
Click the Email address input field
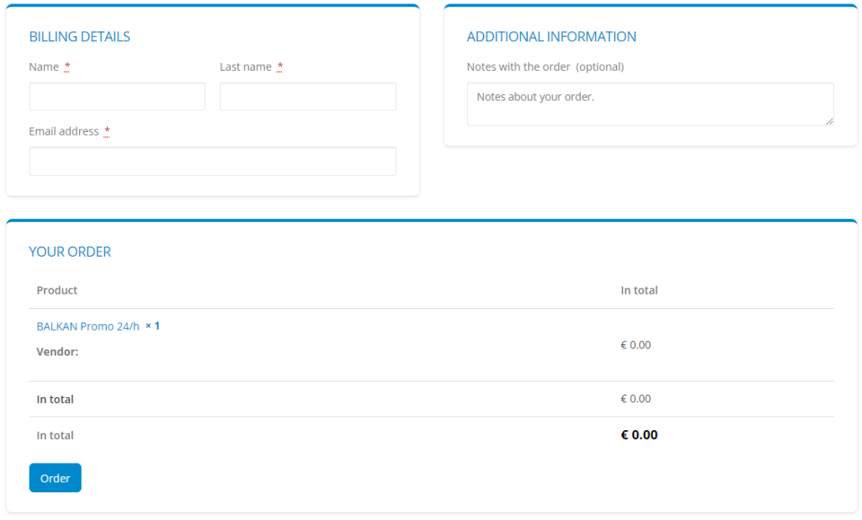click(x=212, y=162)
